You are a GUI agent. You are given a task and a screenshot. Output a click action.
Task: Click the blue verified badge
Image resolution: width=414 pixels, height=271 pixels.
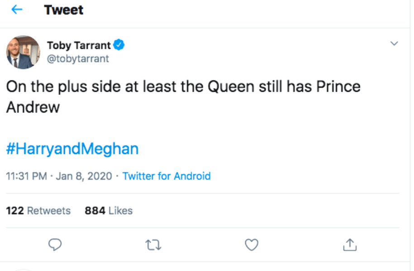point(119,45)
